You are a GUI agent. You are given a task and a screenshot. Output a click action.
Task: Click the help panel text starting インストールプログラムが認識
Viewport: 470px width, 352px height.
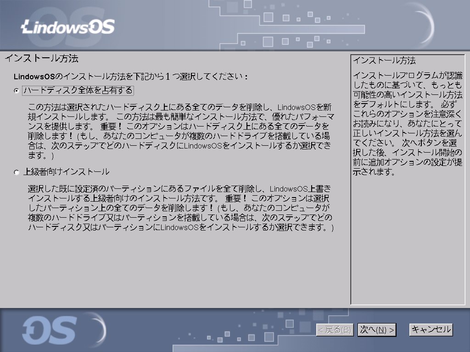(x=408, y=124)
